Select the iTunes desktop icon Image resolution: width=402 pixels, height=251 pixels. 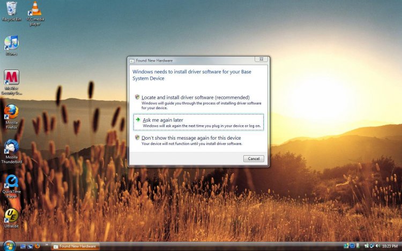coord(11,45)
